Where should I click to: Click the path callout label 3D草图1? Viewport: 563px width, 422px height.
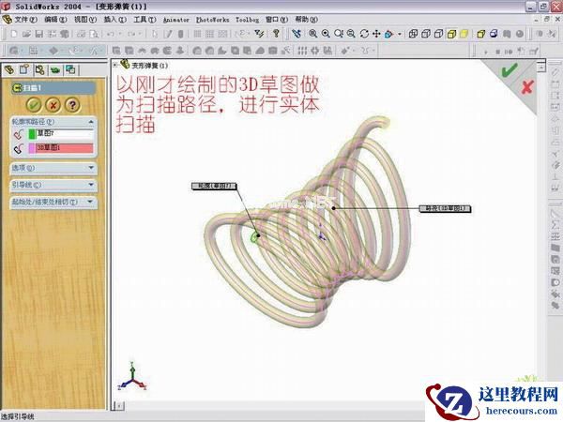coord(445,208)
